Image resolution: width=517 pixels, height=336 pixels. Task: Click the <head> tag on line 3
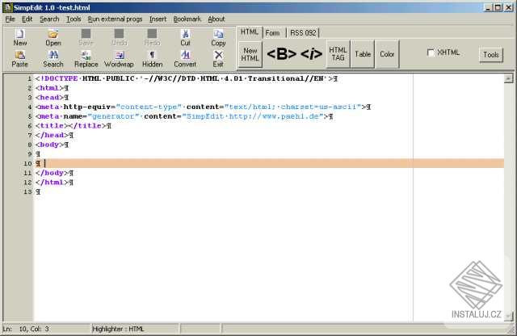coord(49,97)
